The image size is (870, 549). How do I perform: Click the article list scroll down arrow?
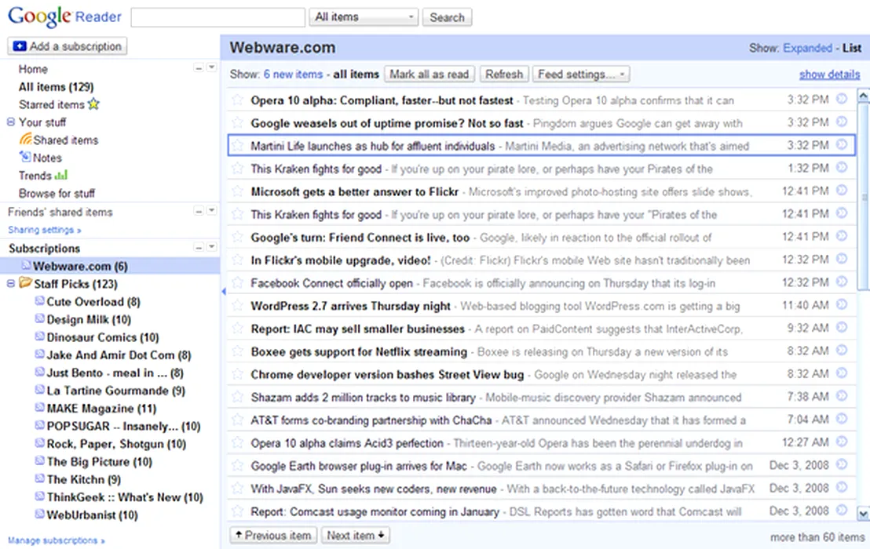coord(863,513)
